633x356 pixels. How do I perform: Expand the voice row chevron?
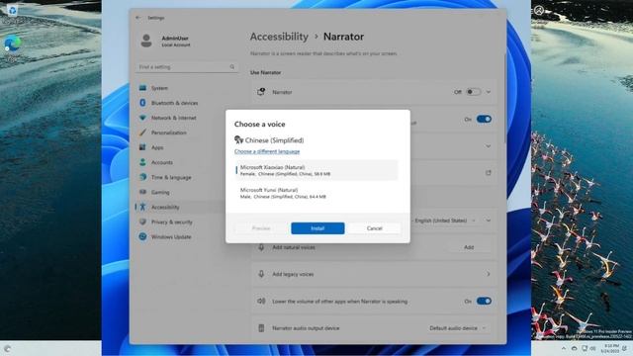tap(489, 221)
